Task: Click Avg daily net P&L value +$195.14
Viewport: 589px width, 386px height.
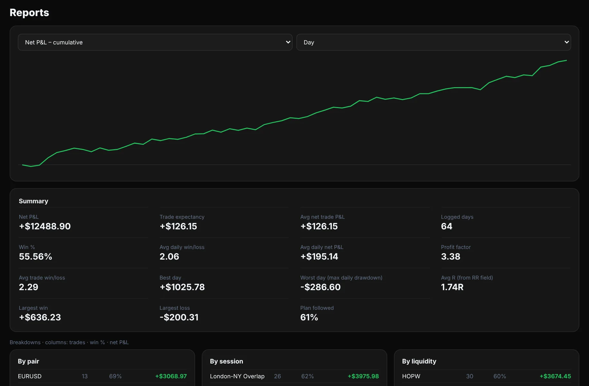Action: (319, 257)
